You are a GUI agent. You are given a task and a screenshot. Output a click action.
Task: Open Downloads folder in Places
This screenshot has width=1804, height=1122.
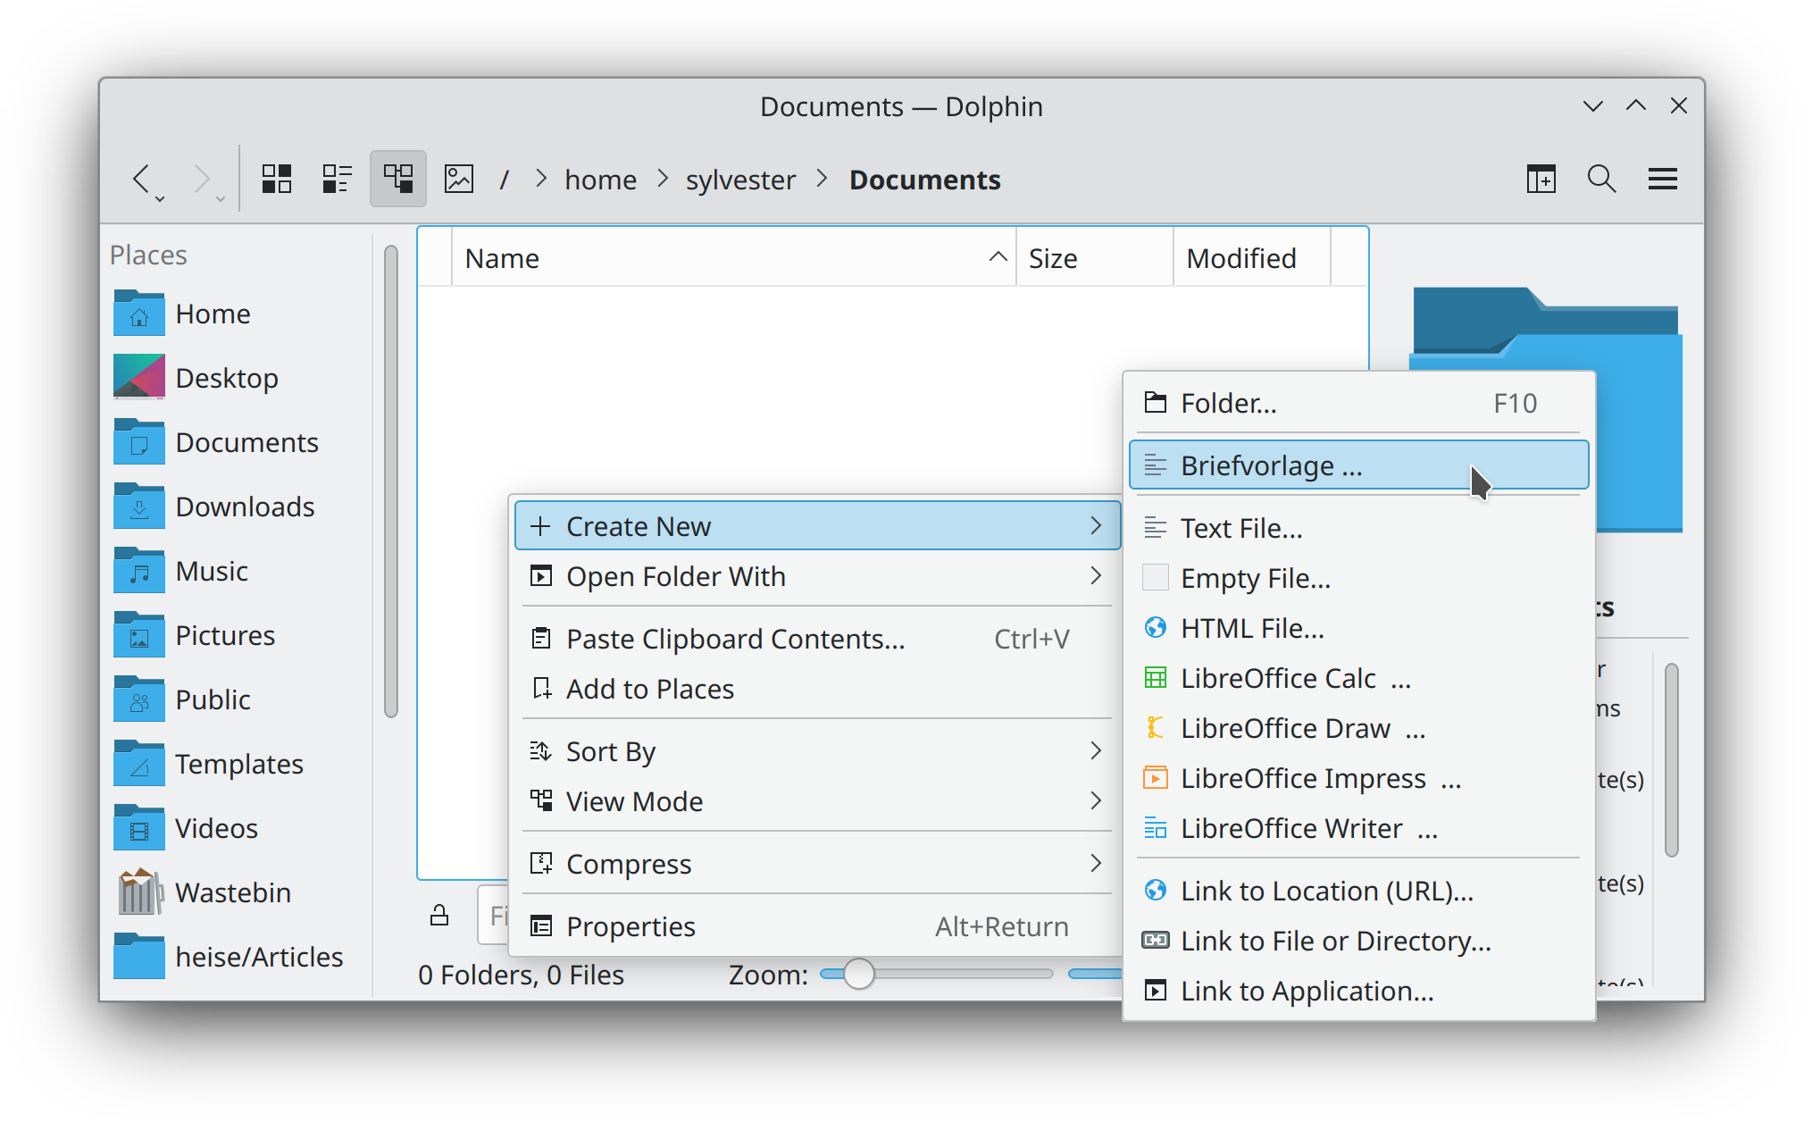pyautogui.click(x=244, y=507)
